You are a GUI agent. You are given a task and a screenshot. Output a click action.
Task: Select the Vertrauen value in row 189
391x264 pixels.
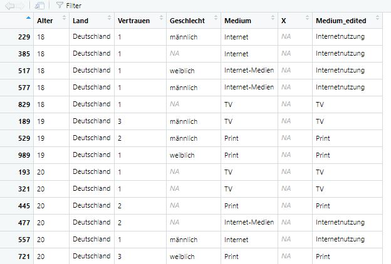(120, 121)
